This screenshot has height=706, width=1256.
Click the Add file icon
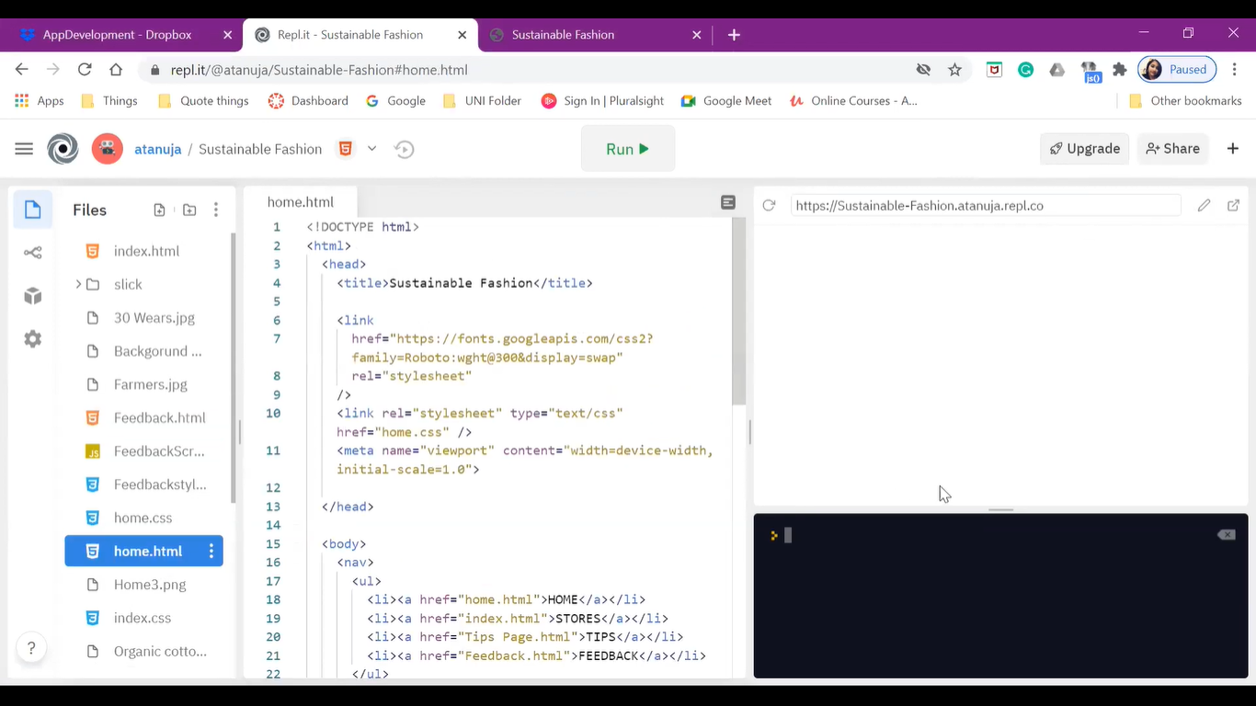[159, 210]
